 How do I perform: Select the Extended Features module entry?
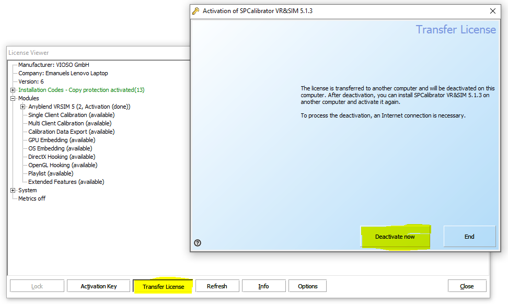(66, 182)
